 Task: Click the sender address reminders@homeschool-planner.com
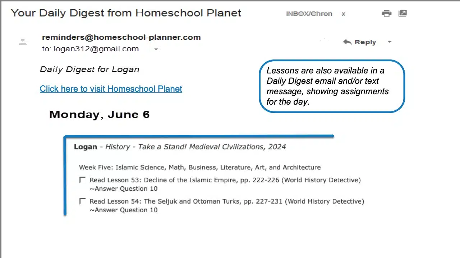tap(121, 37)
